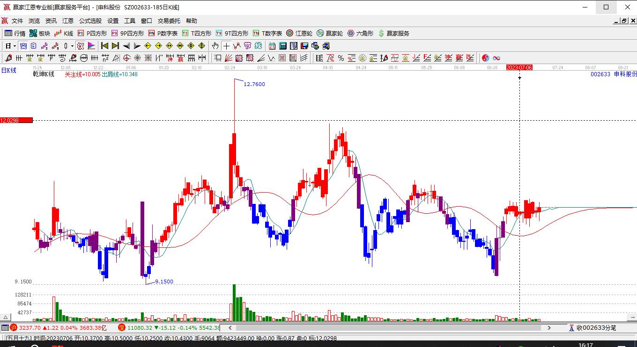The image size is (637, 347).
Task: Click the 9.1500 low price label on chart
Action: click(x=164, y=282)
